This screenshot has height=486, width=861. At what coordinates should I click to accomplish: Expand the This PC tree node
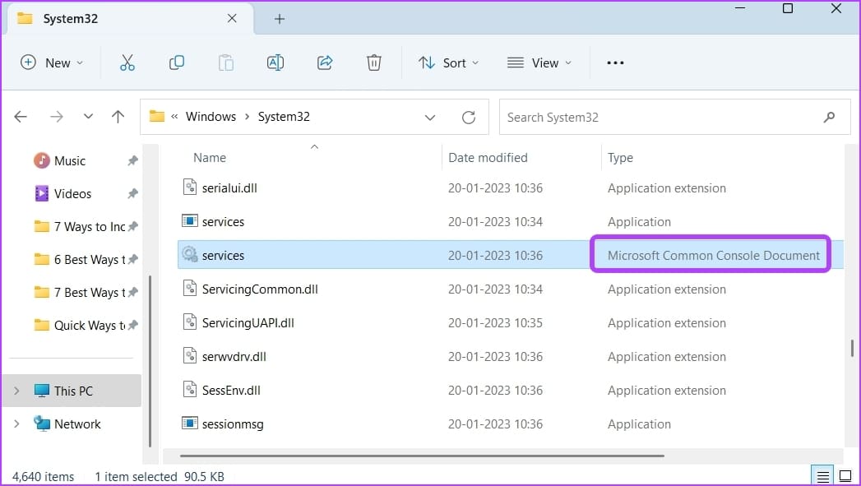(x=16, y=391)
